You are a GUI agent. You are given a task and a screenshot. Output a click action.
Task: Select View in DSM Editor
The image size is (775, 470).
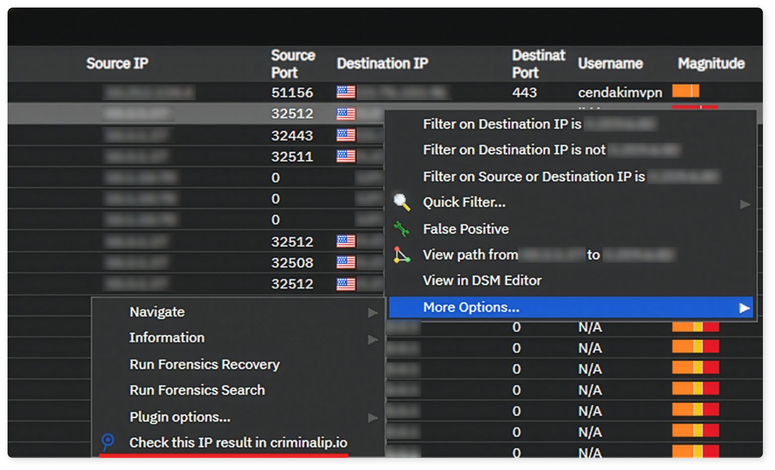(482, 280)
